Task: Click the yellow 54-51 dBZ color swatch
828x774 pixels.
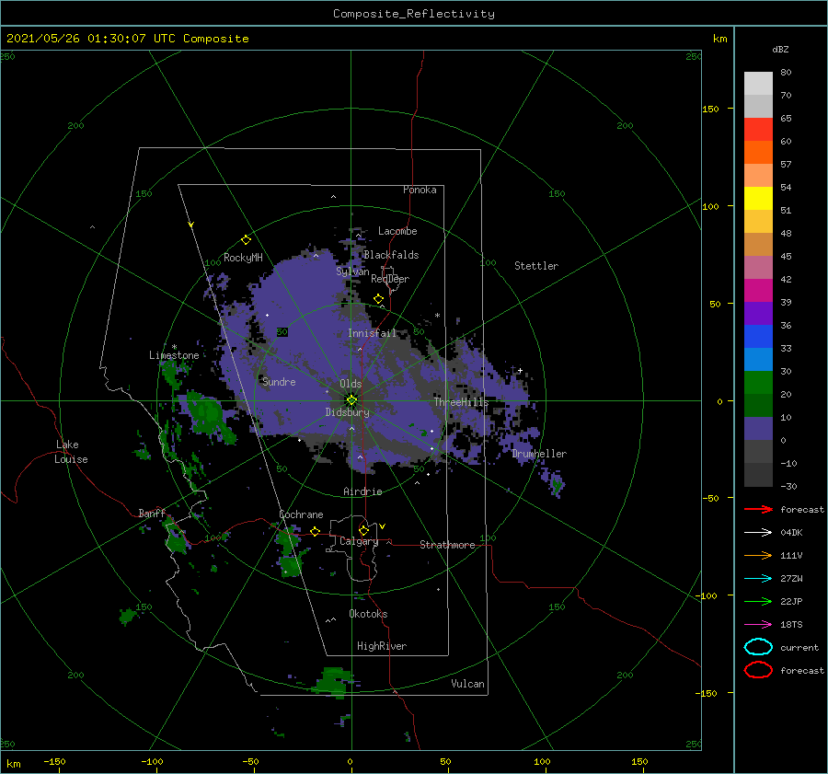Action: pos(758,199)
